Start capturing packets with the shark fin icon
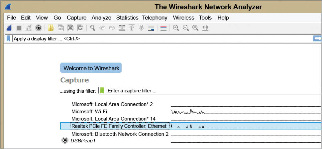322x149 pixels. [x=10, y=28]
